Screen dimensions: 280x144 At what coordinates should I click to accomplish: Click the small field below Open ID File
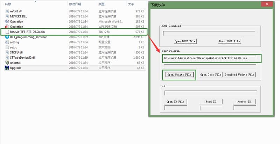176,108
